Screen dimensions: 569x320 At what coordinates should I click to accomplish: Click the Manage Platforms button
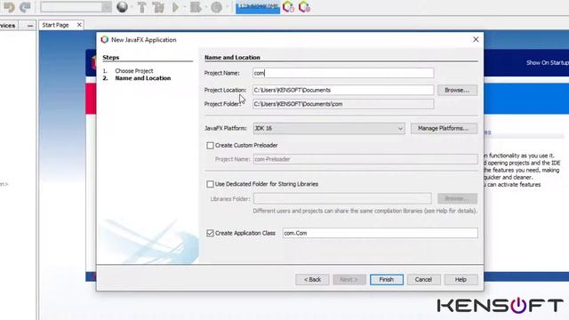coord(444,128)
